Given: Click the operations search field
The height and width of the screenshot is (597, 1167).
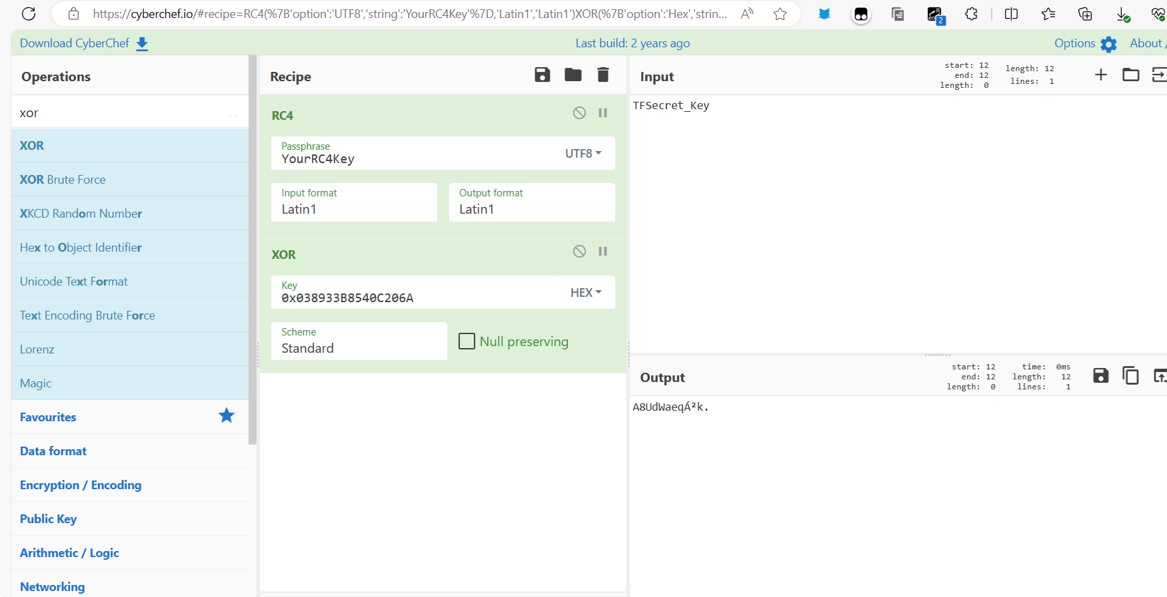Looking at the screenshot, I should pos(129,112).
